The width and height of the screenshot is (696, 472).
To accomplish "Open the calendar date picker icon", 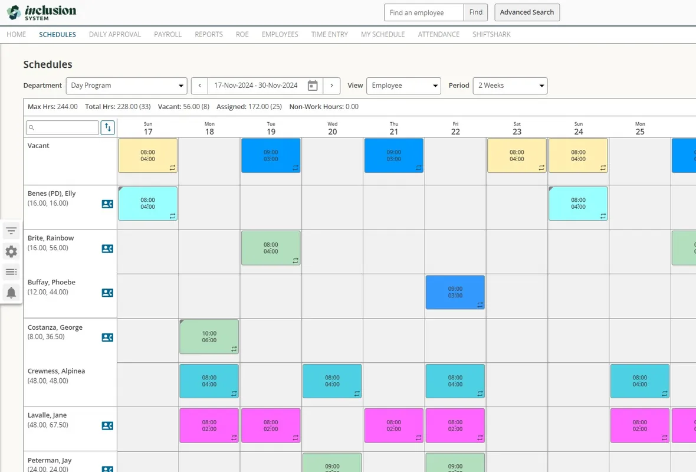I will click(x=313, y=85).
